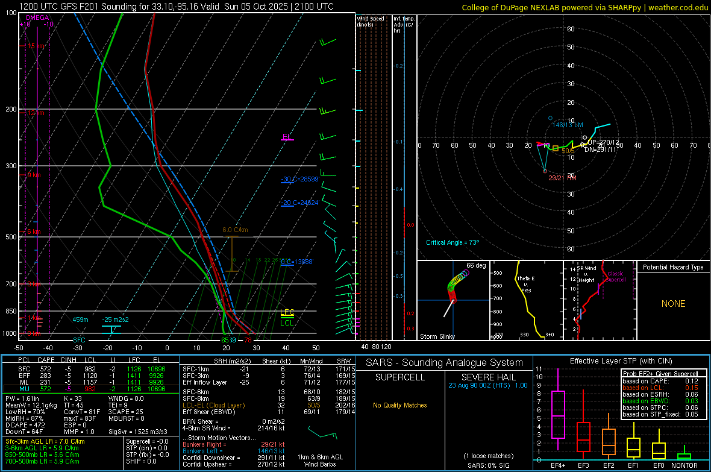
Task: Select the yellow LFC marker
Action: coord(287,313)
